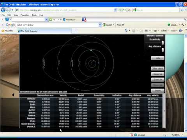Open the Edit menu

pos(9,15)
